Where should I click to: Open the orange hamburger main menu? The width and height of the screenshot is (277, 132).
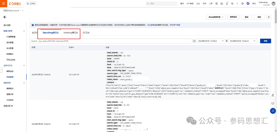(4, 4)
